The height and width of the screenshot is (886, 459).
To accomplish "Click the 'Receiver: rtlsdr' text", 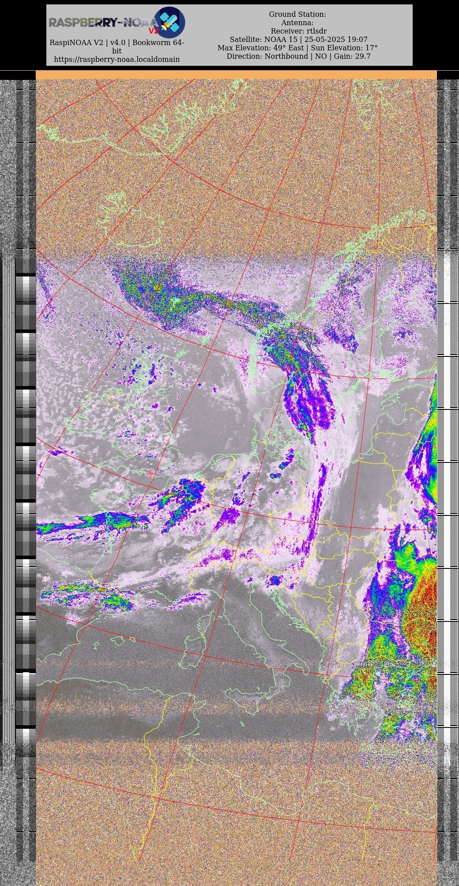I will (299, 31).
